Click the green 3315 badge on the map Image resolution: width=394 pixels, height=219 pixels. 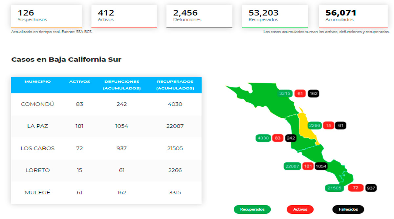tap(285, 94)
